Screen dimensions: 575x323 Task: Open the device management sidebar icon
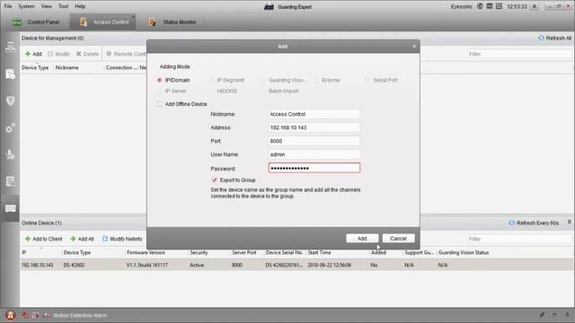click(10, 47)
